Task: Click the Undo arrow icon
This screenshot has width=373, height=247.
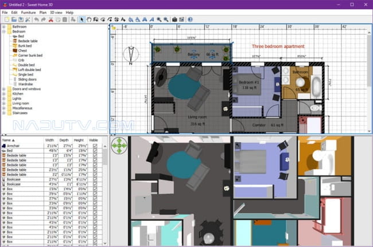Action: click(36, 19)
